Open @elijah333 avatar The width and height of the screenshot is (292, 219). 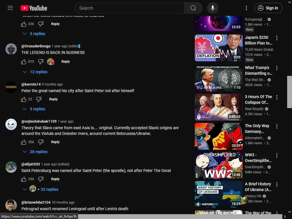pyautogui.click(x=11, y=167)
